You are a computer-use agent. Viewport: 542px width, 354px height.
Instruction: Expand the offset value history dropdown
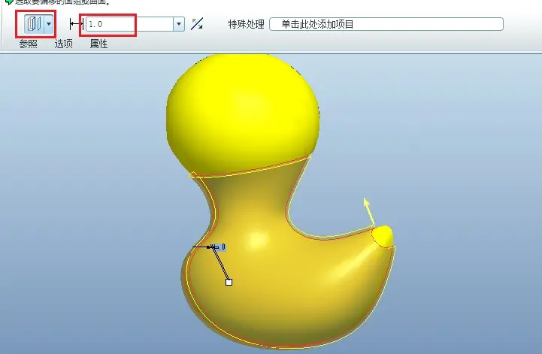point(179,24)
